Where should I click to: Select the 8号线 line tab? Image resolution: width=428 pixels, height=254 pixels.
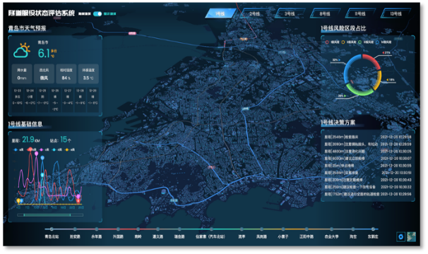[x=325, y=13]
